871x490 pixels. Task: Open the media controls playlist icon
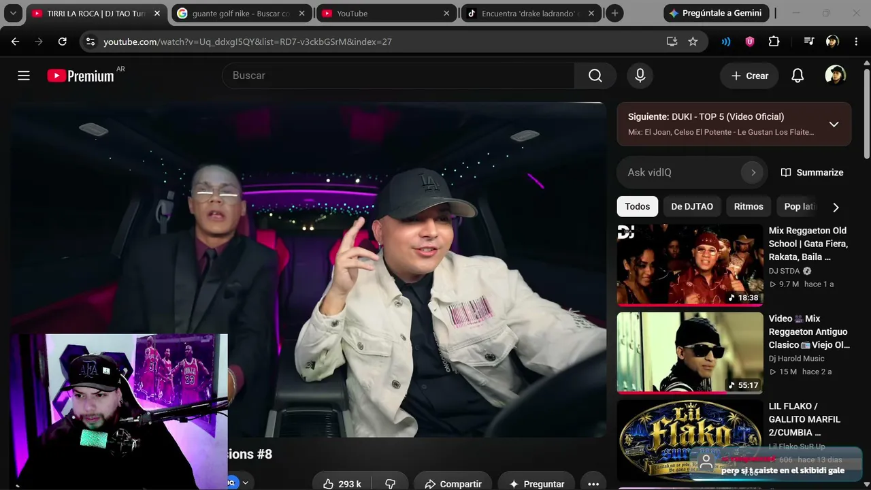[809, 42]
